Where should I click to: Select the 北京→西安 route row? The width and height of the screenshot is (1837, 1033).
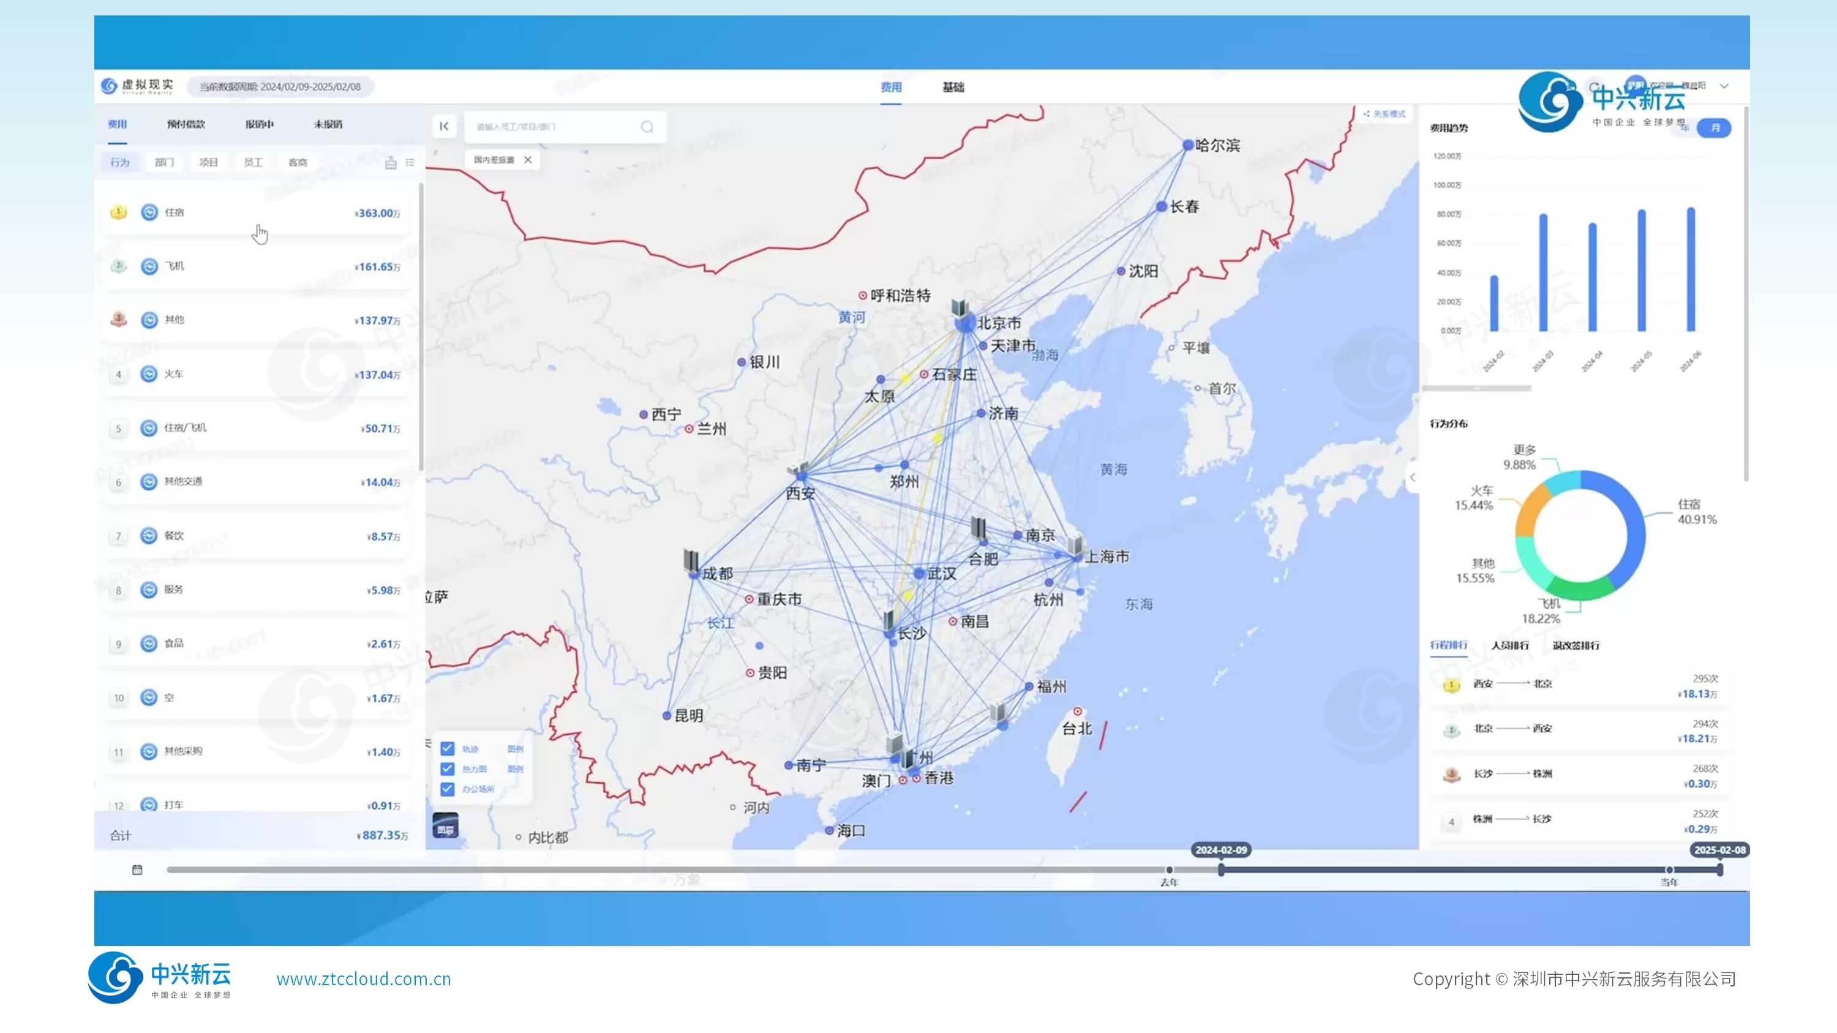pos(1582,731)
